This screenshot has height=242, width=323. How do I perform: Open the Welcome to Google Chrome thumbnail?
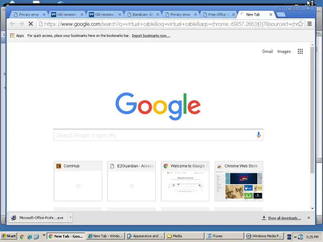point(185,181)
